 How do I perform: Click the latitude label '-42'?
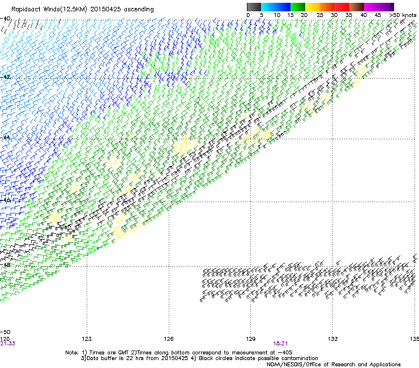tap(5, 77)
